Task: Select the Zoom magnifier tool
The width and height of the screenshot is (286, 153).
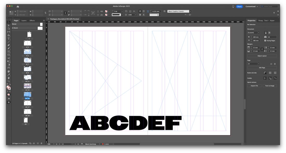Action: coord(9,81)
